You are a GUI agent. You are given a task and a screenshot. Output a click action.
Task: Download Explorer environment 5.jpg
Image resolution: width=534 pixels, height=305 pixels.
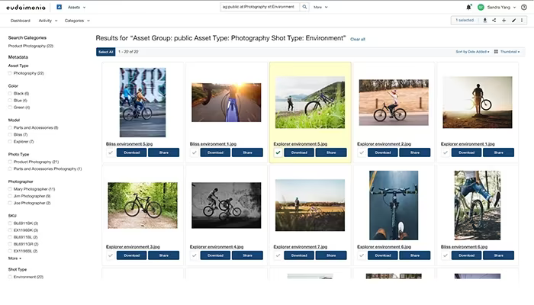(x=299, y=152)
